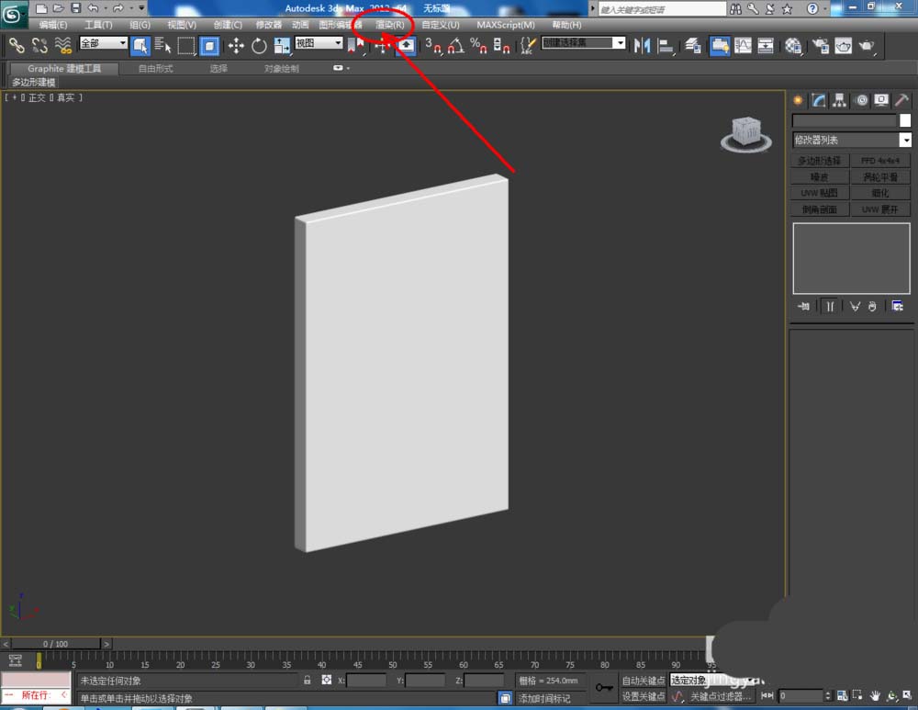Activate the Select Object tool

pos(140,46)
